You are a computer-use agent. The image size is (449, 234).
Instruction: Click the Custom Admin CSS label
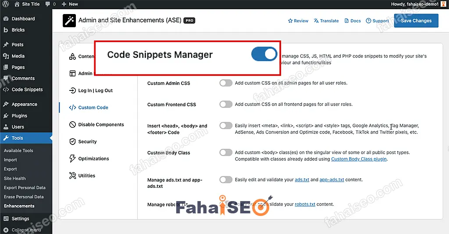point(169,83)
